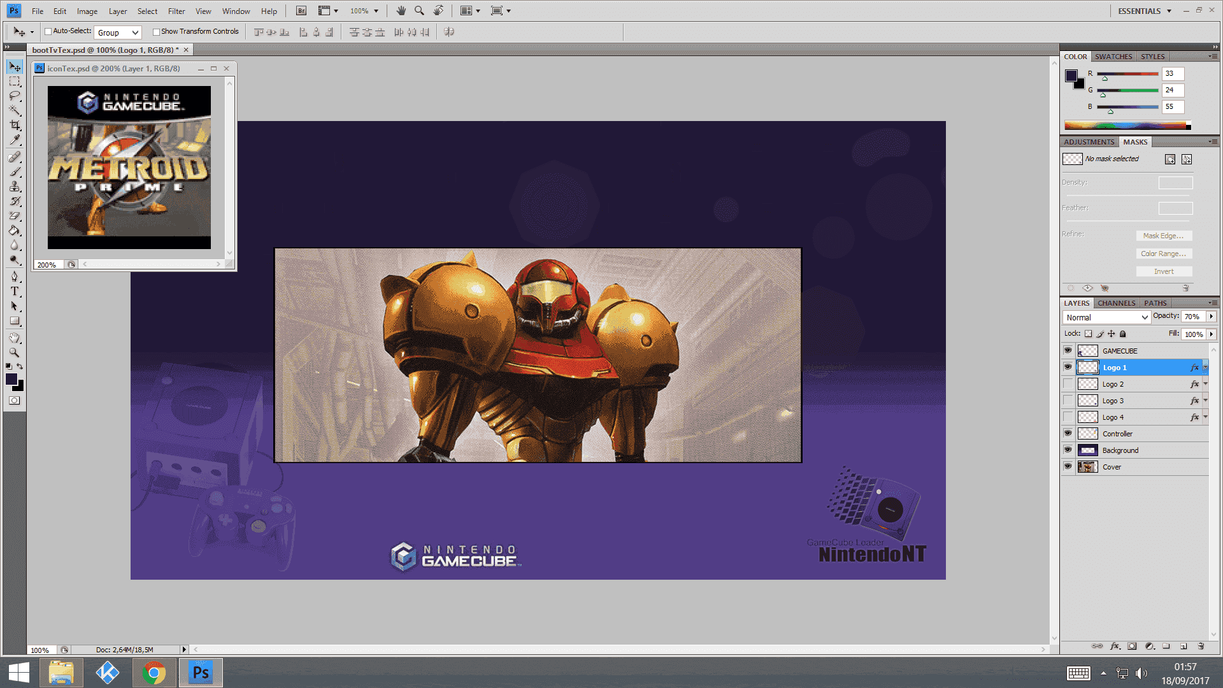Add a pixel mask in the Masks panel
Image resolution: width=1223 pixels, height=688 pixels.
(x=1170, y=159)
